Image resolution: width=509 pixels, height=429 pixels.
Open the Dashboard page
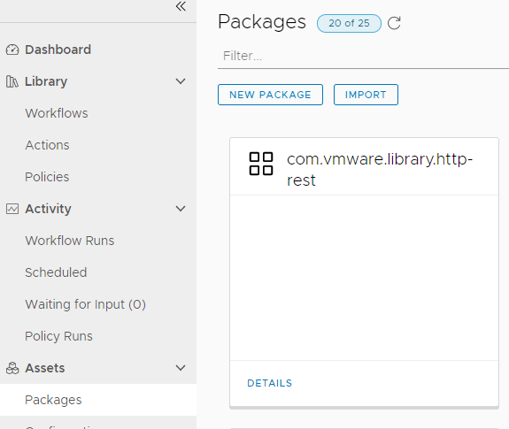coord(58,50)
